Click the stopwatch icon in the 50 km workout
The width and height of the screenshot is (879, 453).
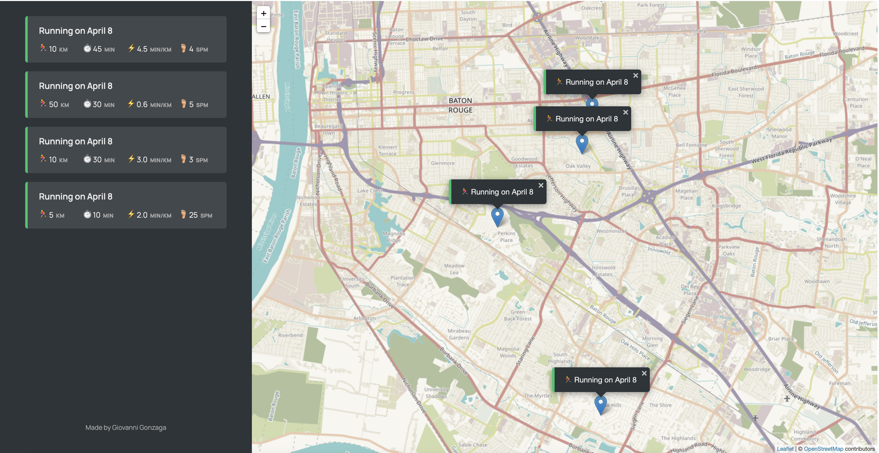(87, 104)
